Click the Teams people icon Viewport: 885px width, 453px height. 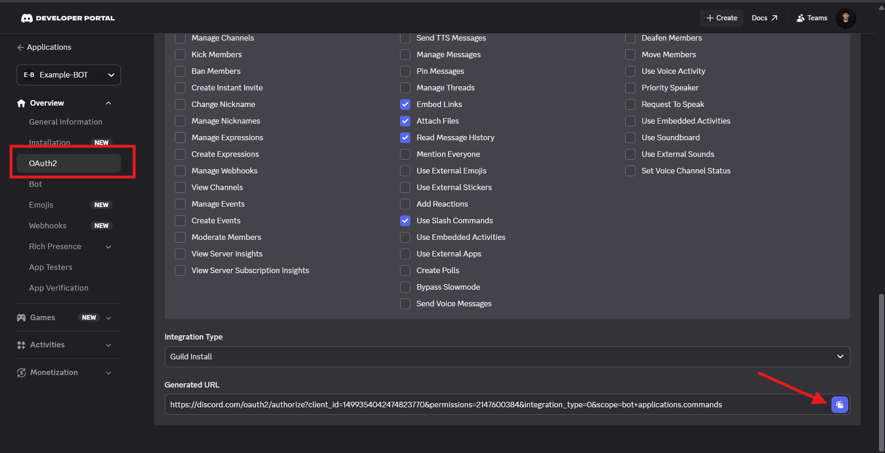tap(801, 18)
